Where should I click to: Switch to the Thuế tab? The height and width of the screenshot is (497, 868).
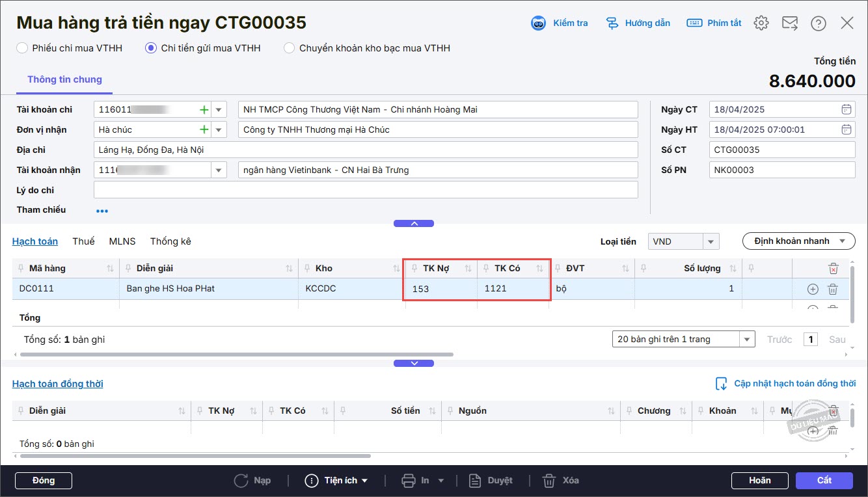click(83, 241)
